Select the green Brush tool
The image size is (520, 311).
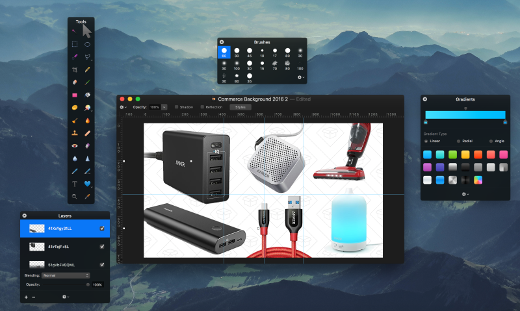[x=87, y=82]
